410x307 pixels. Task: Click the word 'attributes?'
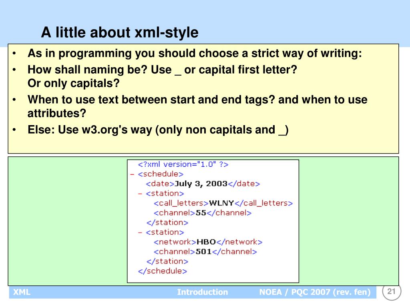[x=57, y=113]
